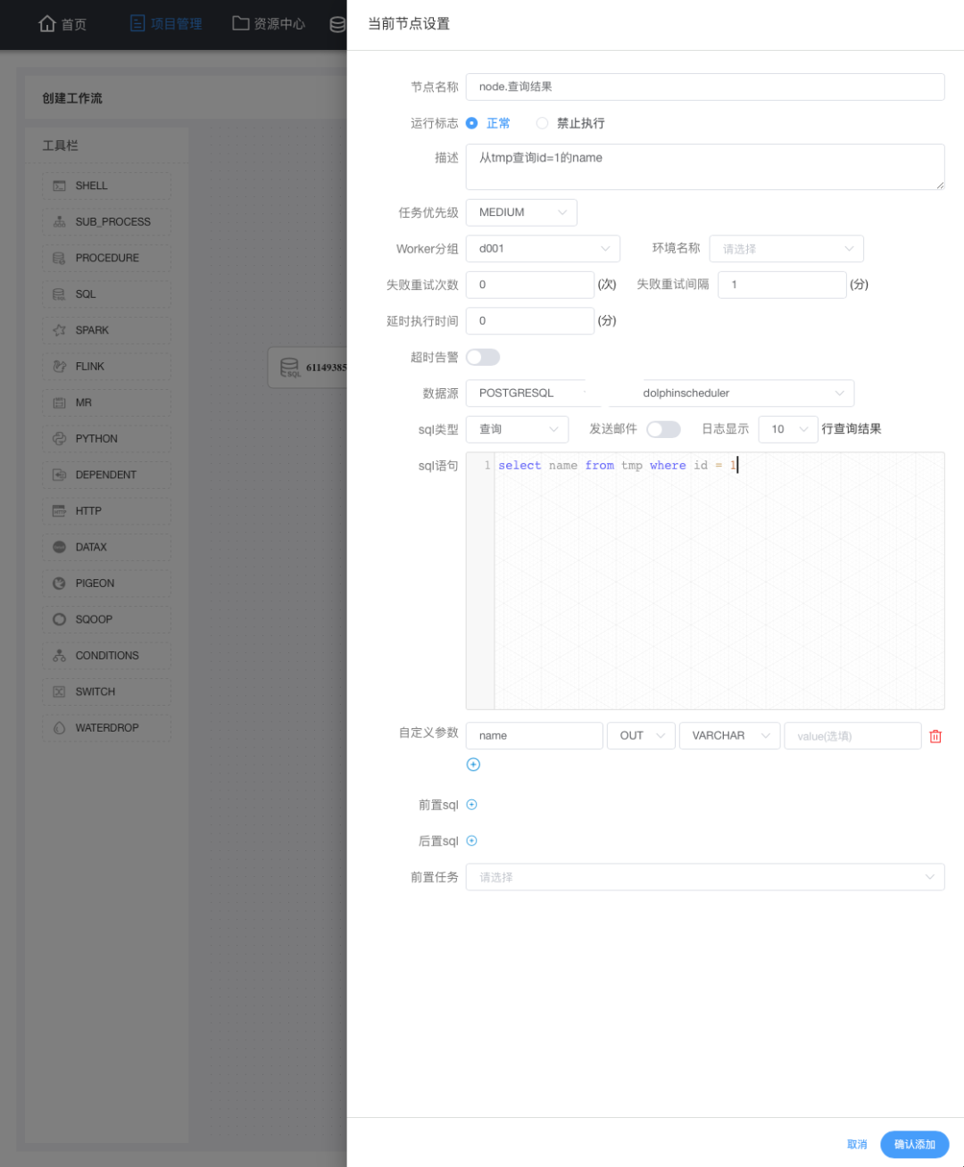This screenshot has height=1167, width=964.
Task: Open 项目管理 in top navigation
Action: 166,24
